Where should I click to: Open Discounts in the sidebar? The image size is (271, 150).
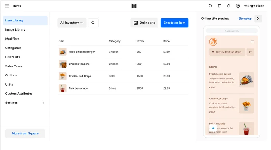tap(13, 57)
